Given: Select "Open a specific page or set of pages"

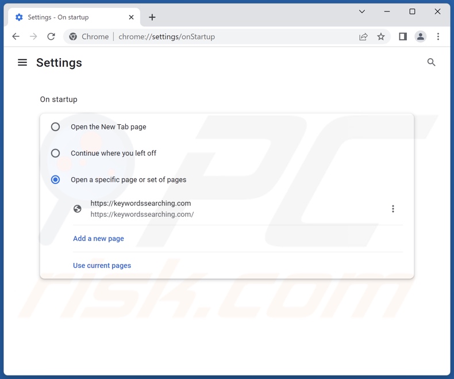Looking at the screenshot, I should coord(55,179).
